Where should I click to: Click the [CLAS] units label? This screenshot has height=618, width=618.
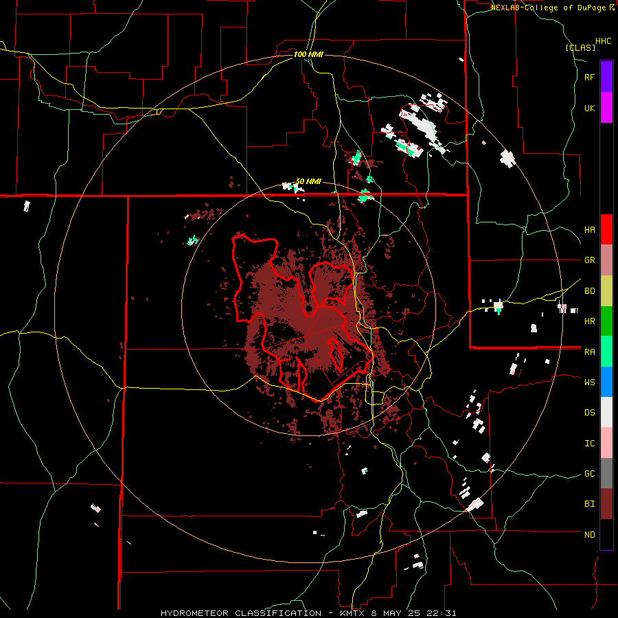(580, 47)
